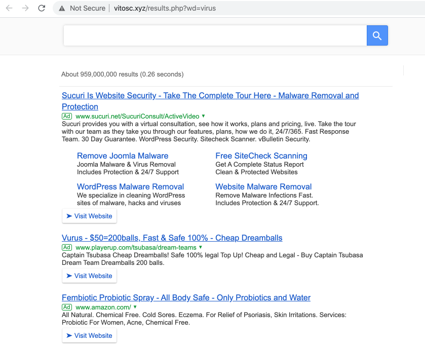Screen dimensions: 425x349
Task: Reload the page with refresh icon
Action: (42, 8)
